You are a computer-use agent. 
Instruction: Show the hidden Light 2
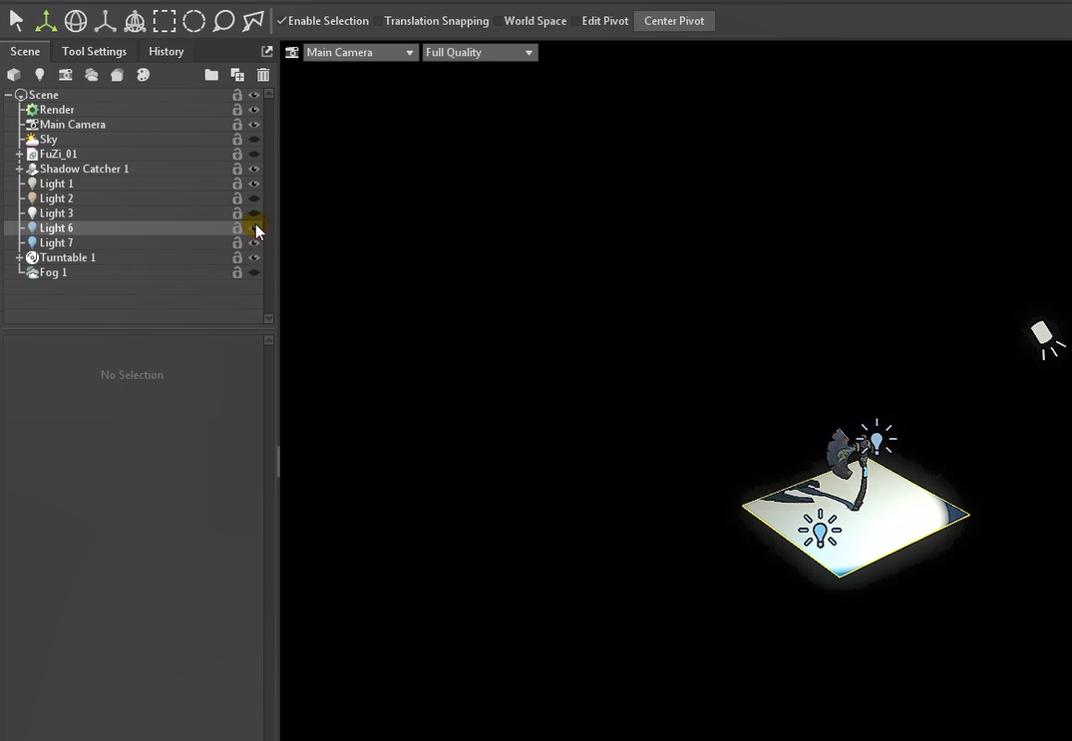pos(254,198)
